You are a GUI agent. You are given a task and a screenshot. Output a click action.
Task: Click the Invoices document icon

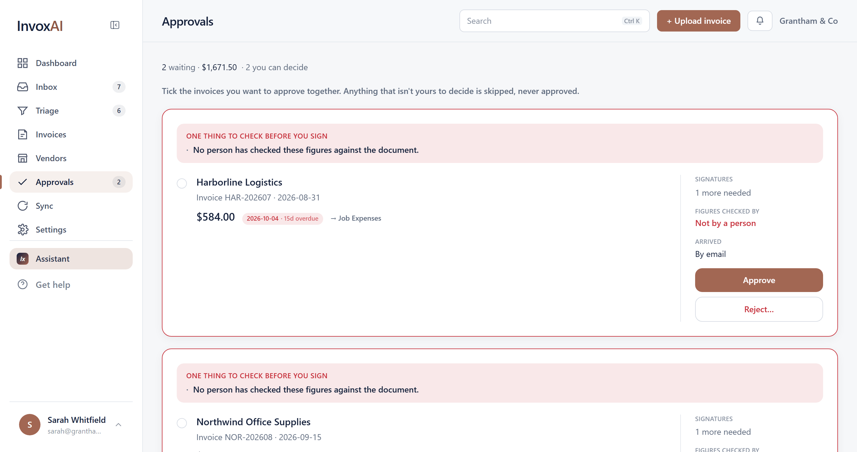click(23, 135)
